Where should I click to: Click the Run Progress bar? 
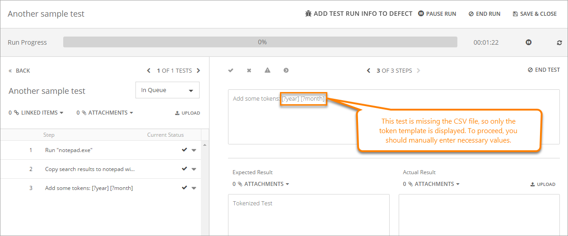click(260, 42)
